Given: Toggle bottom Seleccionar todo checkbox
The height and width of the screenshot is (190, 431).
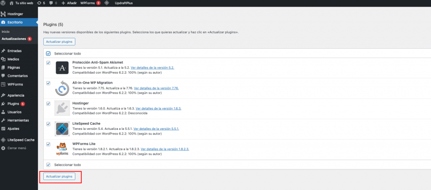Looking at the screenshot, I should coord(48,165).
